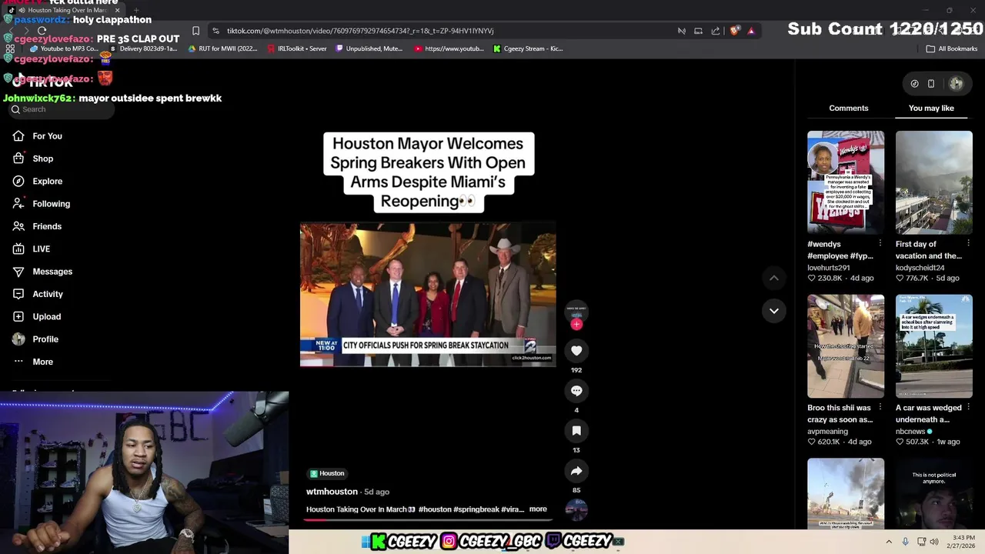Show hidden system tray icons chevron

pyautogui.click(x=888, y=542)
